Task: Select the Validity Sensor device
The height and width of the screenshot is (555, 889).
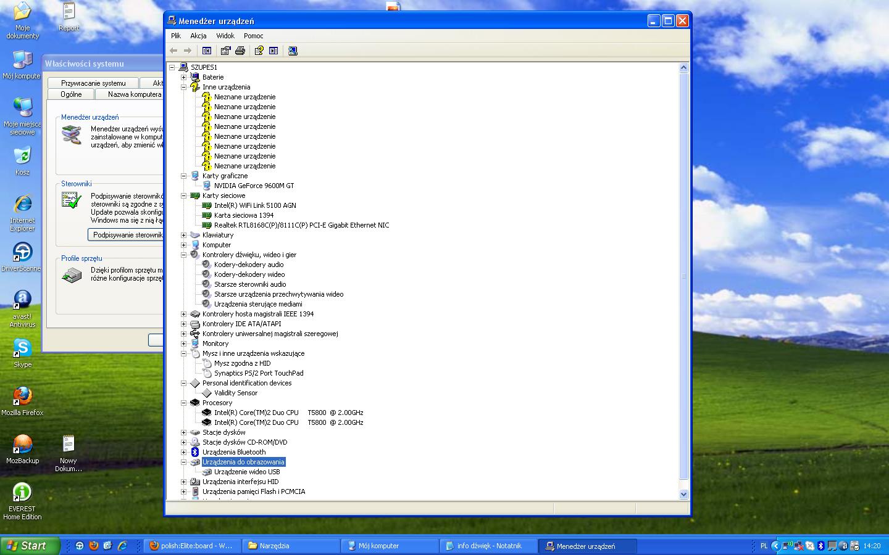Action: (236, 393)
